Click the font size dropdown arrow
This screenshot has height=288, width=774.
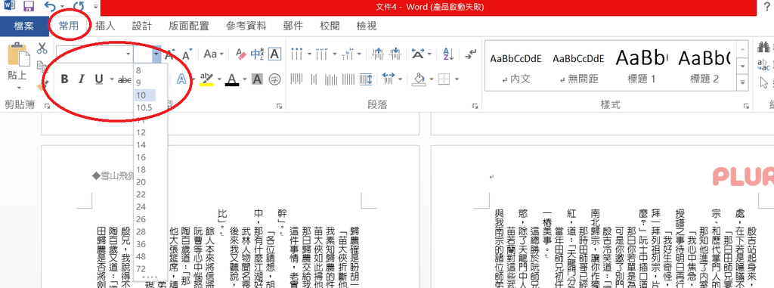pyautogui.click(x=156, y=54)
